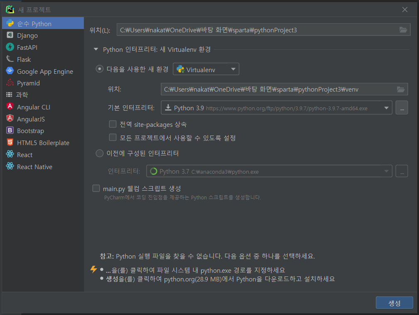Open the 인터프리터 Python 3.7 dropdown
This screenshot has width=419, height=315.
click(x=270, y=171)
